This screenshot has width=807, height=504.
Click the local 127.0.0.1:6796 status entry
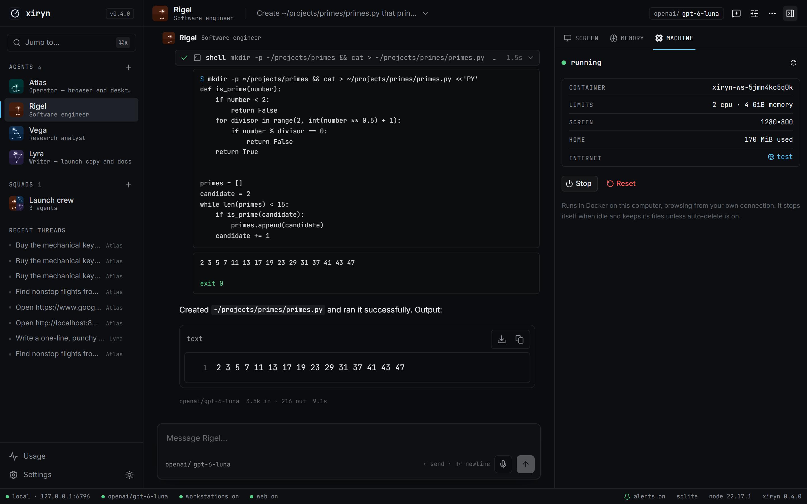(x=48, y=496)
